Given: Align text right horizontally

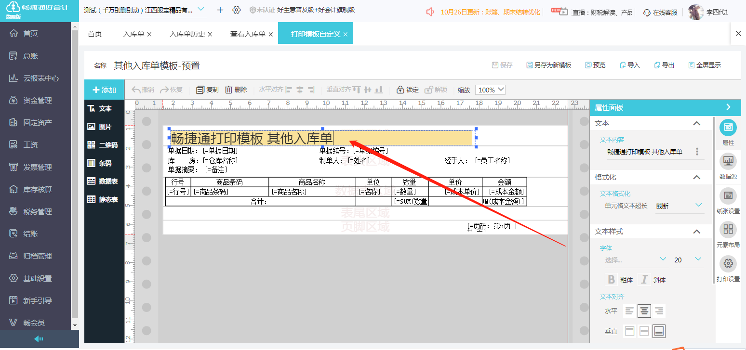Looking at the screenshot, I should (x=659, y=311).
